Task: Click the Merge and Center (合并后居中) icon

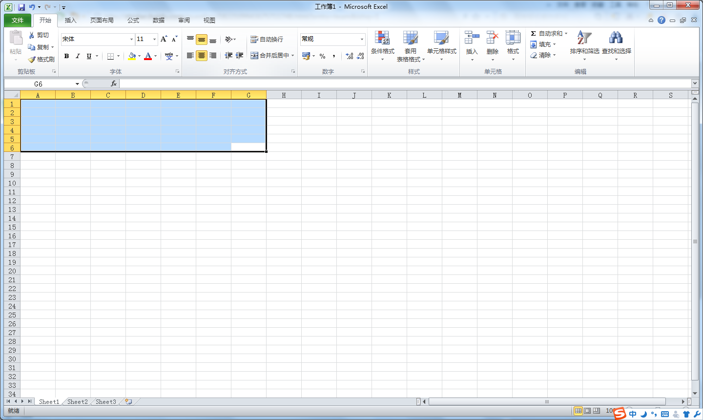Action: [x=254, y=56]
